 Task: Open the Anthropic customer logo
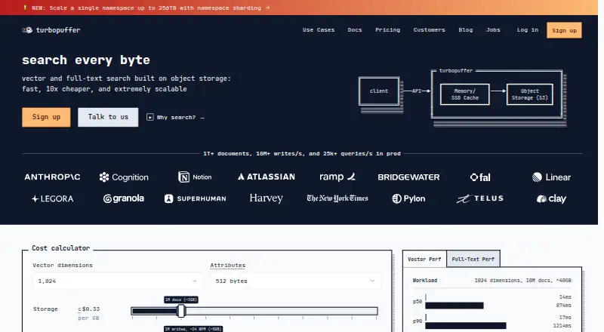click(52, 177)
